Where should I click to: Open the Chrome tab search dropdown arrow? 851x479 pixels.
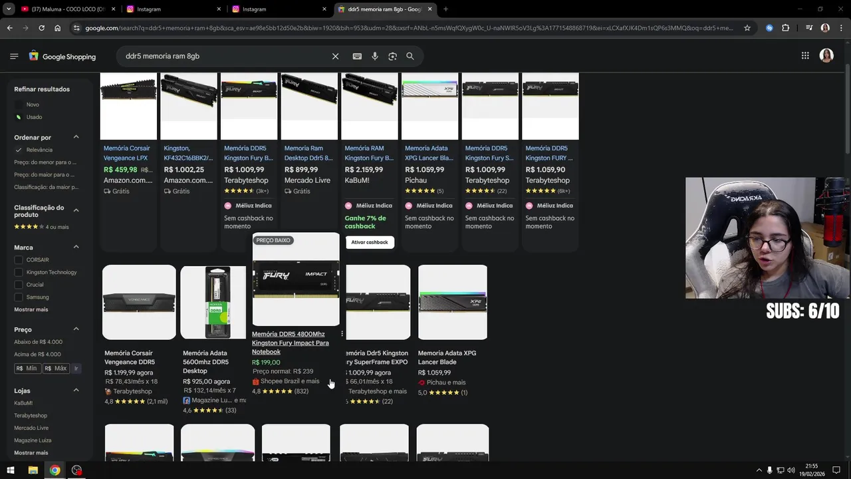[9, 9]
